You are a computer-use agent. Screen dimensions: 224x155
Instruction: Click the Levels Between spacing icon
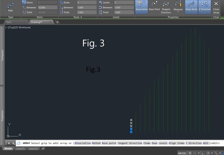tap(101, 8)
